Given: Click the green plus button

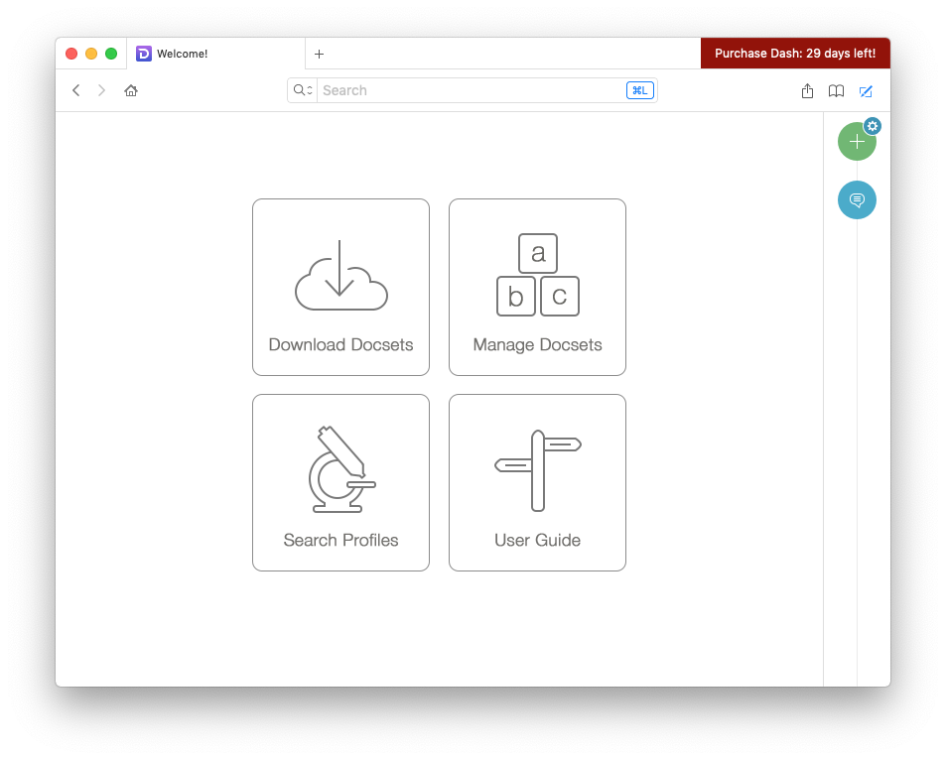Looking at the screenshot, I should point(856,142).
